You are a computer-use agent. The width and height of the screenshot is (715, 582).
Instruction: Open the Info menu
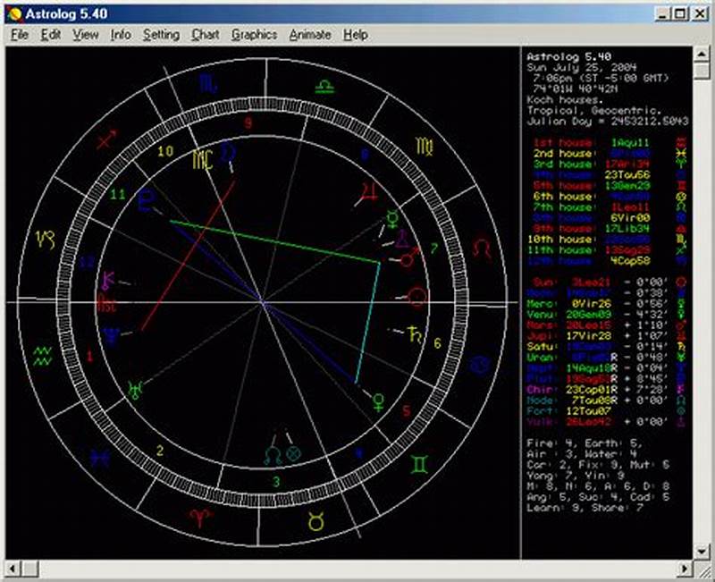click(x=119, y=34)
